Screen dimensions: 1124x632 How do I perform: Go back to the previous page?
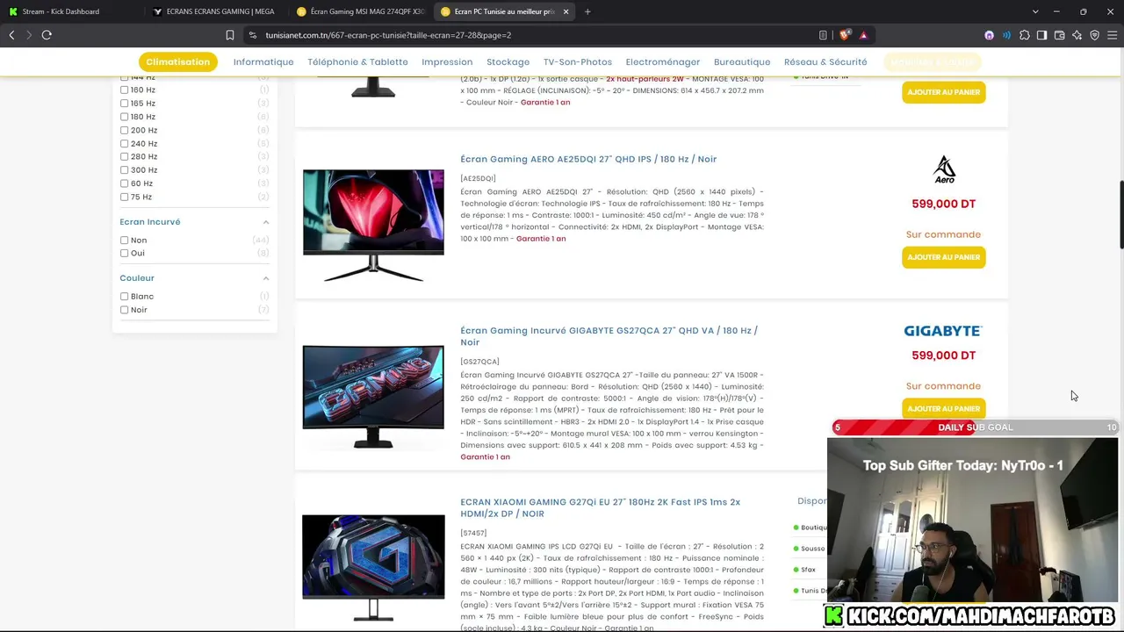click(11, 35)
